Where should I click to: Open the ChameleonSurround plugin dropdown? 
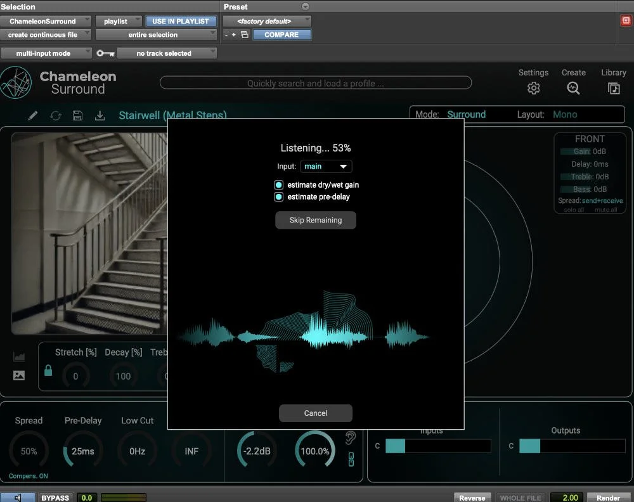coord(45,21)
